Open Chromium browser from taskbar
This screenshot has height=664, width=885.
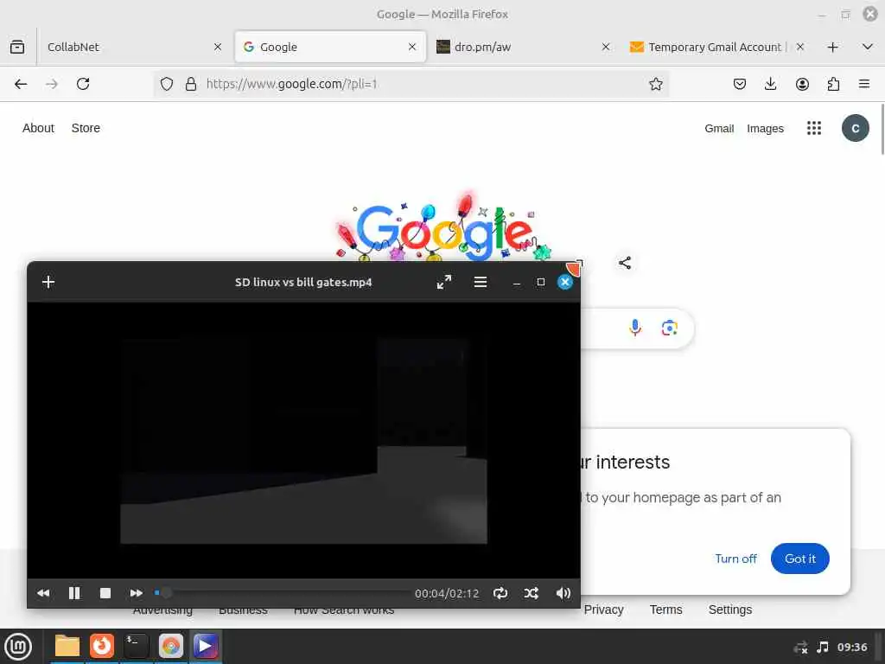tap(171, 646)
